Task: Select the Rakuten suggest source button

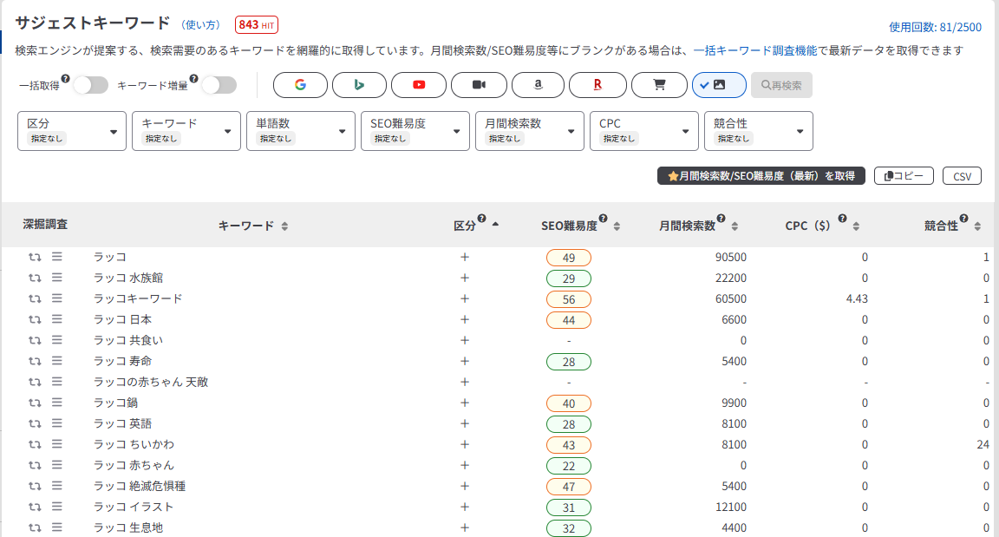Action: [x=597, y=85]
